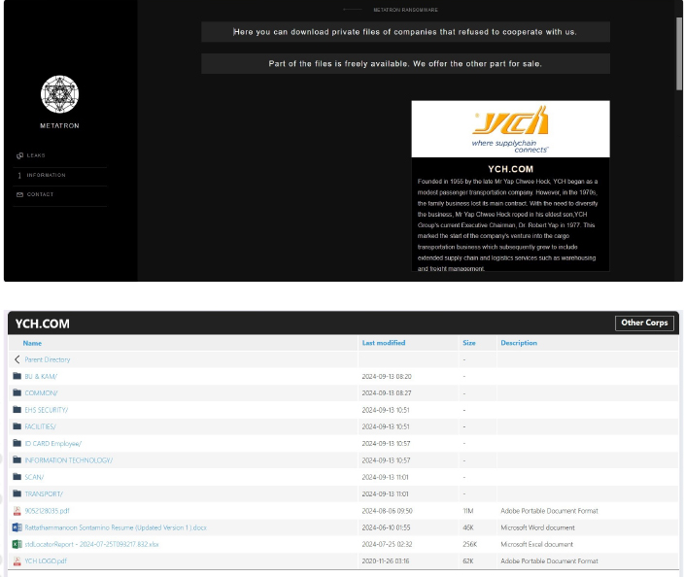Click the PDF icon for 9052128035.pdf
Image resolution: width=684 pixels, height=577 pixels.
click(x=17, y=511)
